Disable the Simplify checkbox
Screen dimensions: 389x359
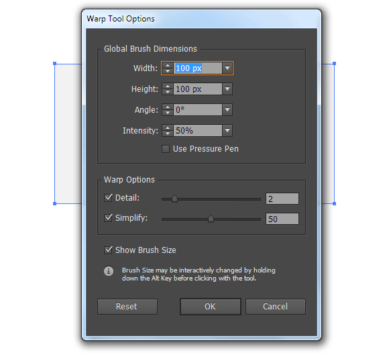point(108,218)
